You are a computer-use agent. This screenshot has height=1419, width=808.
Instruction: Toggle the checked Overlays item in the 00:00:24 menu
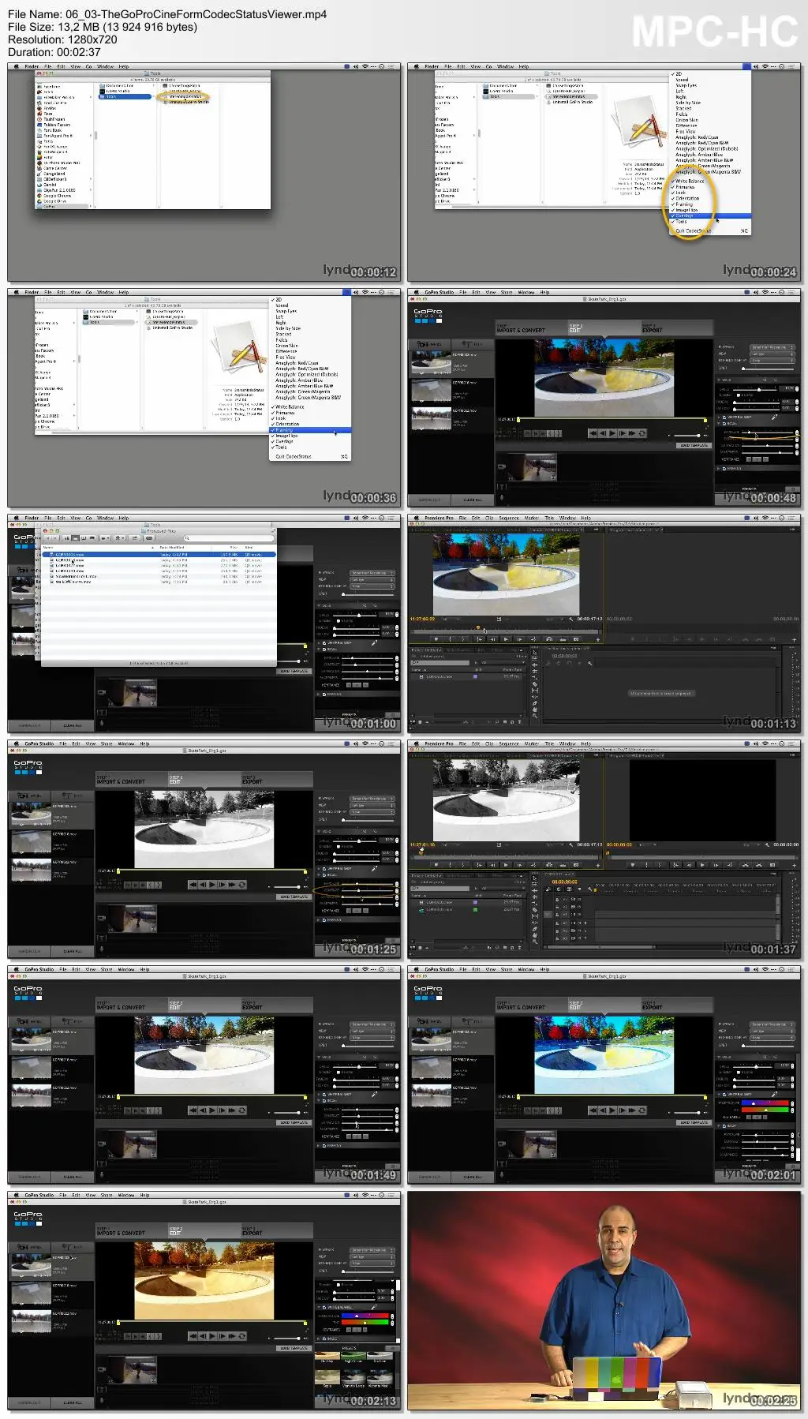coord(710,215)
